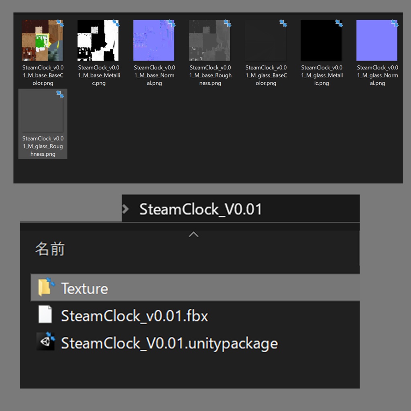Click sync overlay on base_BaseColor texture
411x411 pixels.
pos(60,23)
